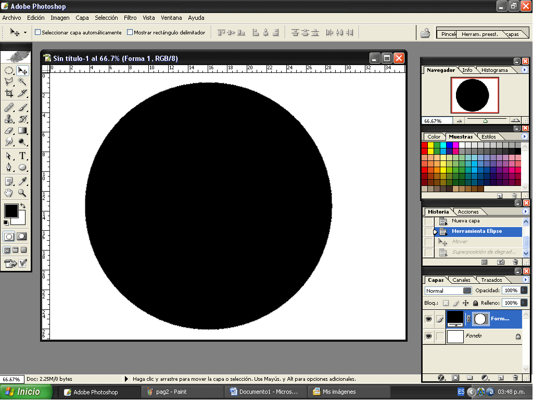The width and height of the screenshot is (533, 400).
Task: Switch to pag2 - Paint in taskbar
Action: [x=182, y=392]
